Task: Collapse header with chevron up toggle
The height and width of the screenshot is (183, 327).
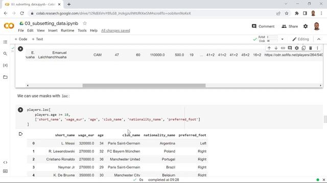Action: (x=319, y=39)
